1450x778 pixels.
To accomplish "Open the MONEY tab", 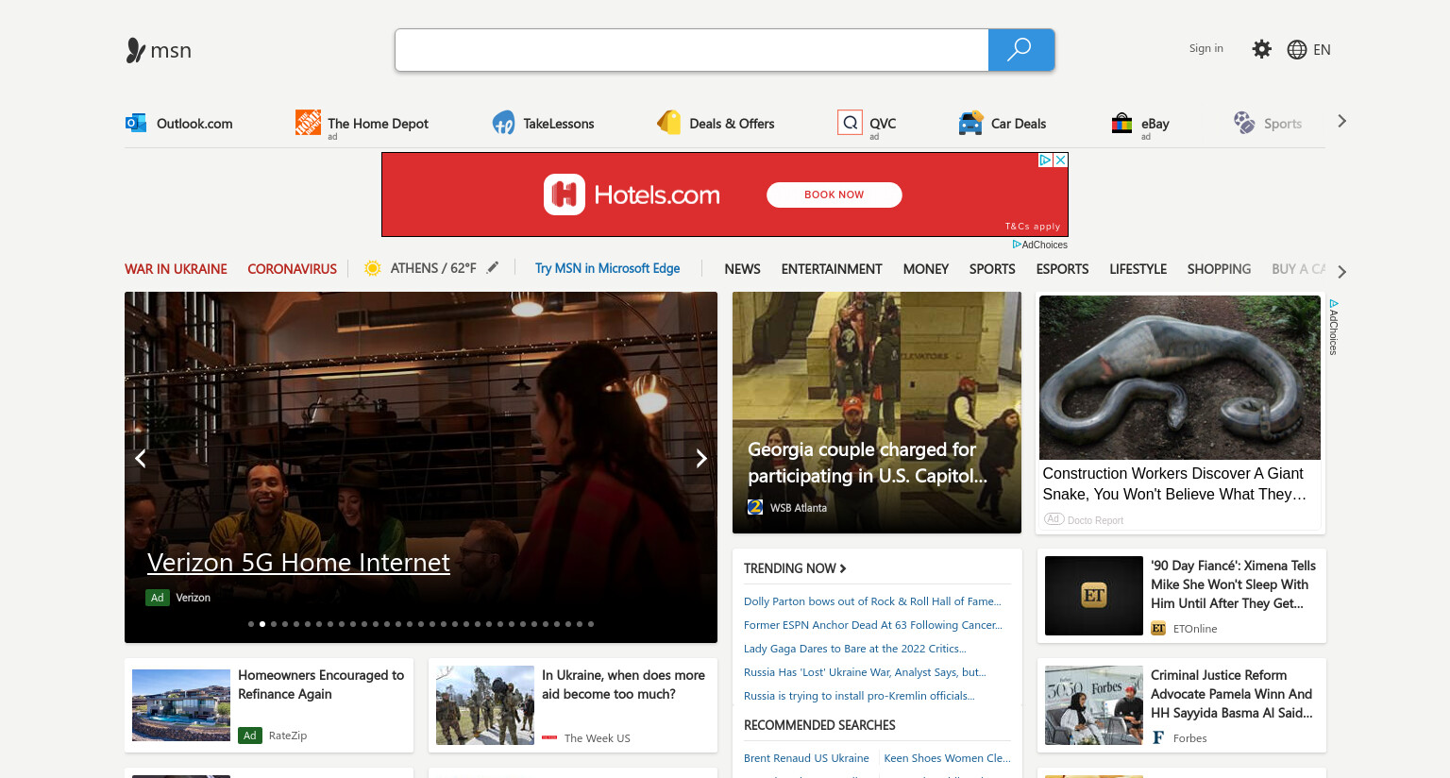I will pos(926,269).
